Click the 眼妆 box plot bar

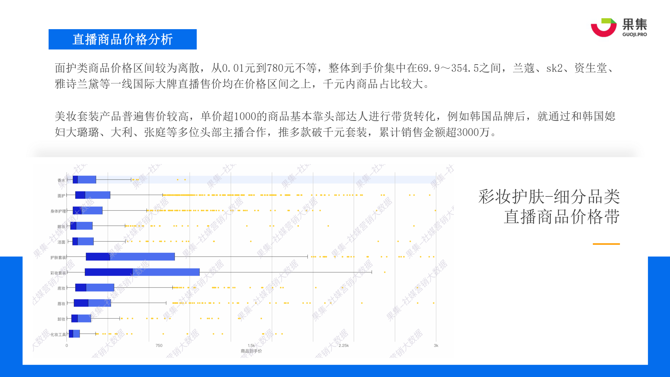pos(81,226)
